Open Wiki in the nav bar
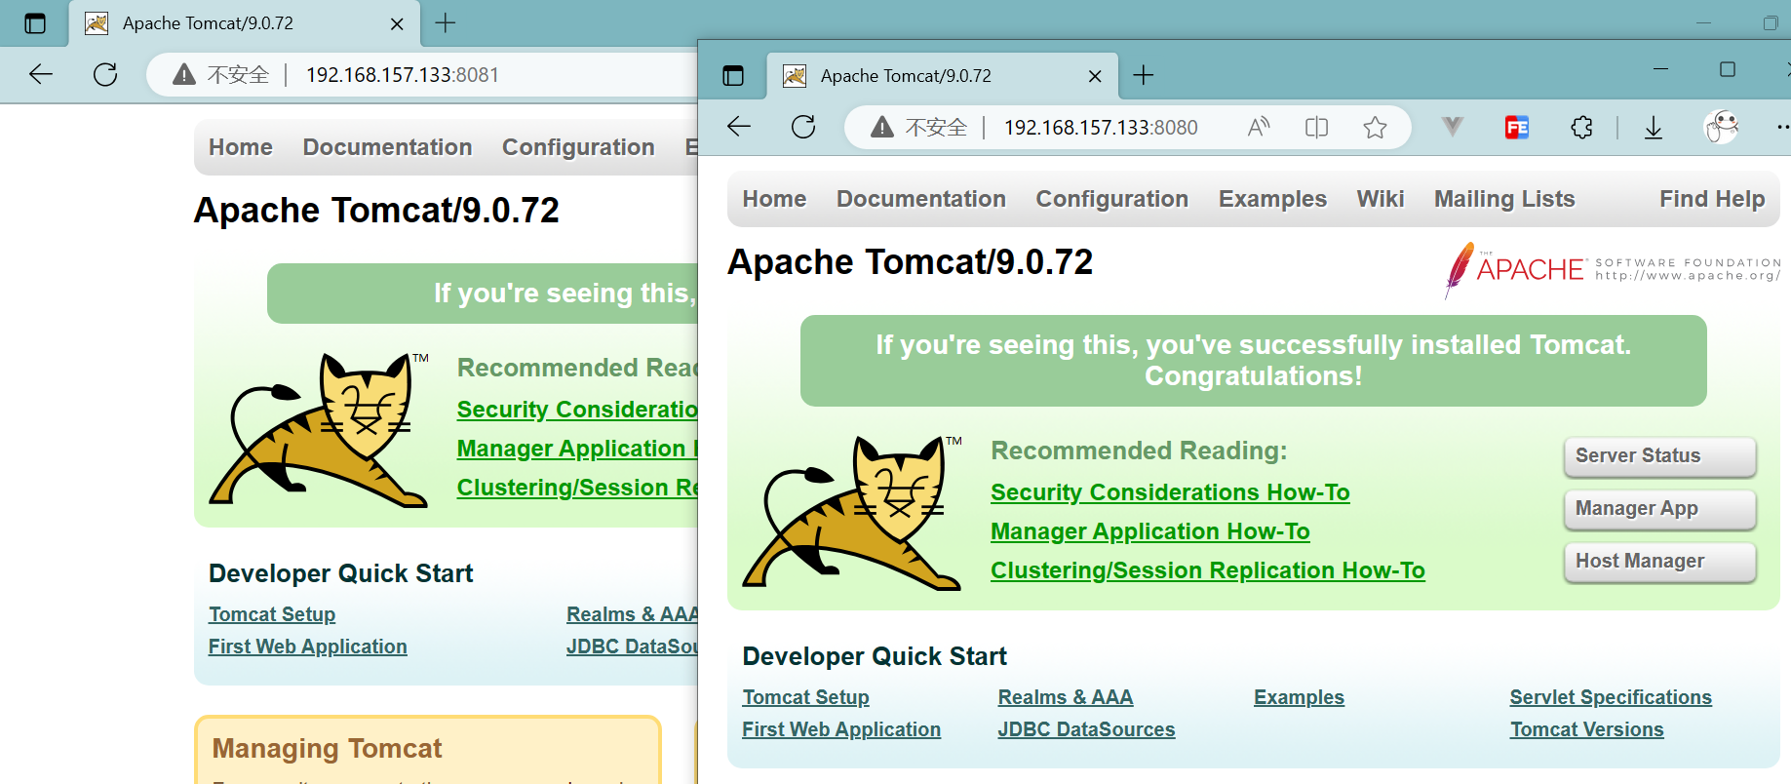The width and height of the screenshot is (1791, 784). pos(1381,199)
